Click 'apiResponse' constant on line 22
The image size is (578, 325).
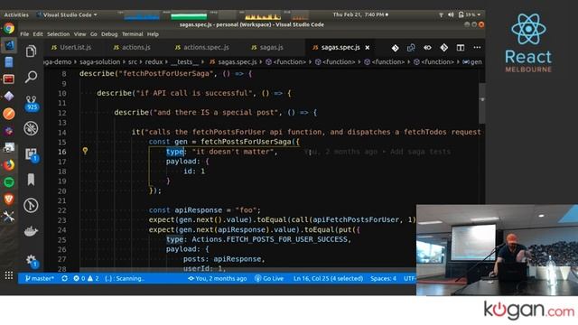(x=199, y=210)
